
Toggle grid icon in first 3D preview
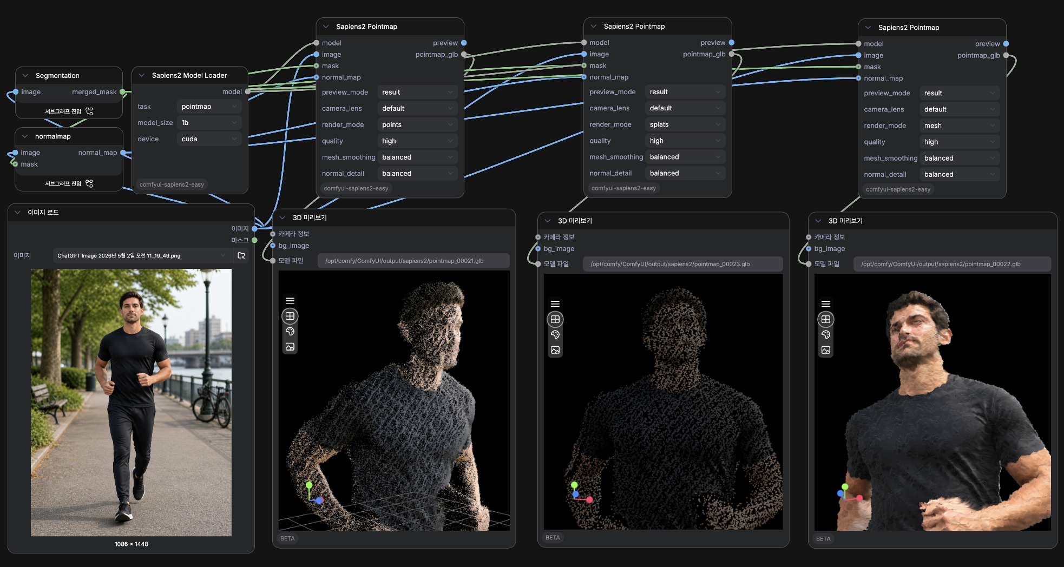(290, 316)
